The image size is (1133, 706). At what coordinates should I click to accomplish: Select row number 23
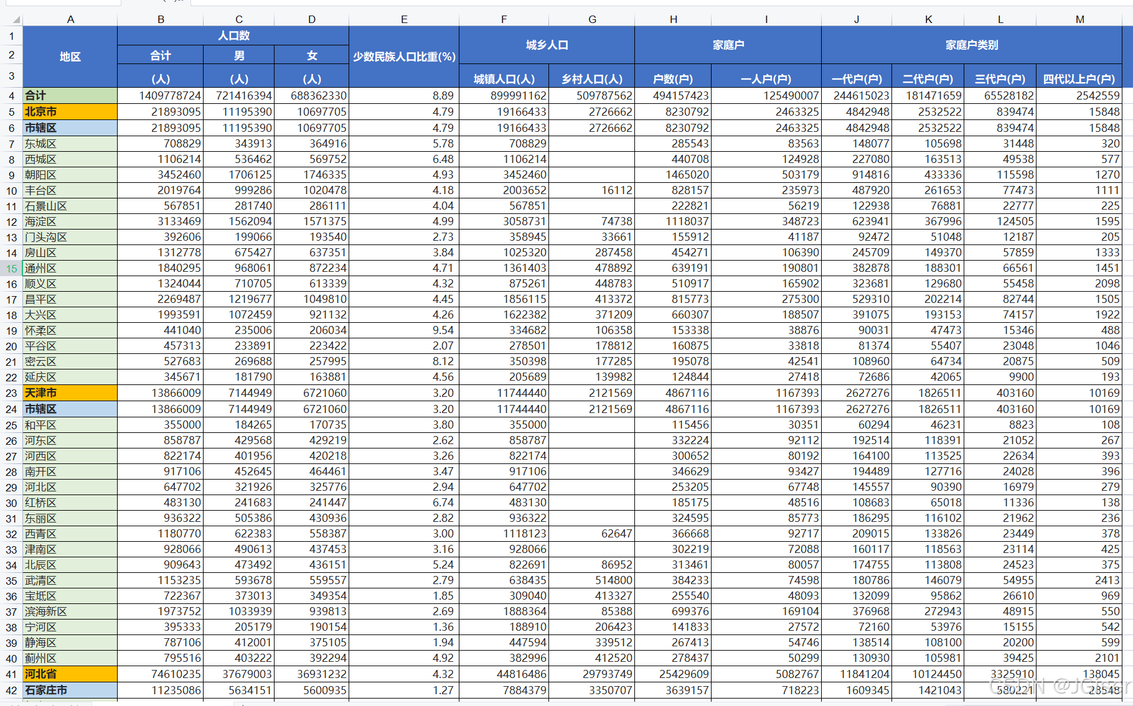click(x=11, y=392)
